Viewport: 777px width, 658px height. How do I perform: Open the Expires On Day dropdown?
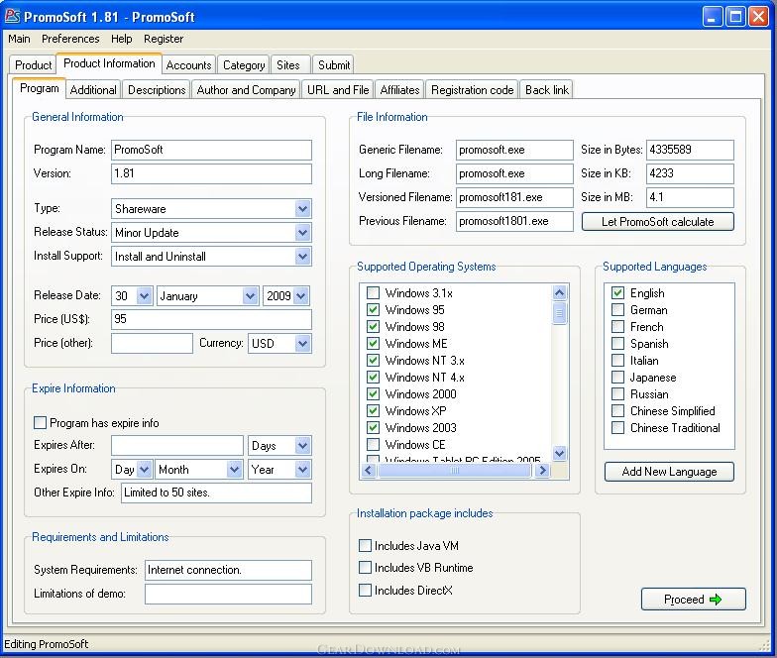coord(145,470)
